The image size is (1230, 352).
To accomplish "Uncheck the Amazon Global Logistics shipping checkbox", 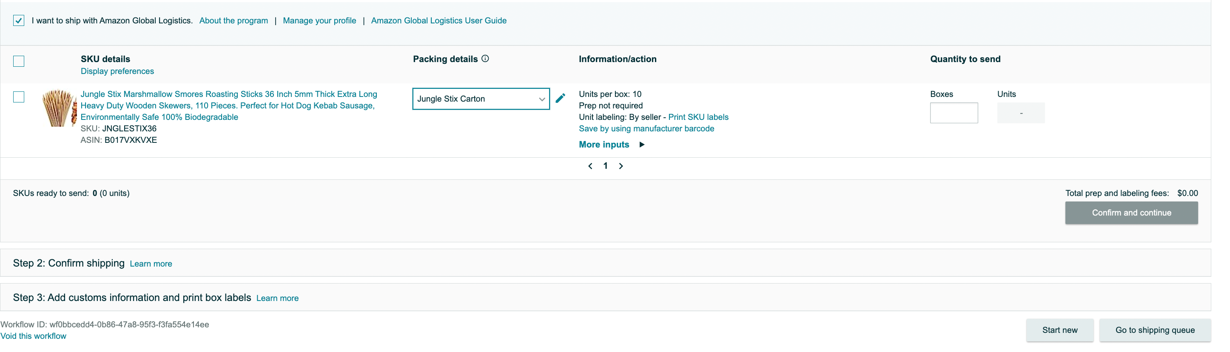I will [x=19, y=20].
